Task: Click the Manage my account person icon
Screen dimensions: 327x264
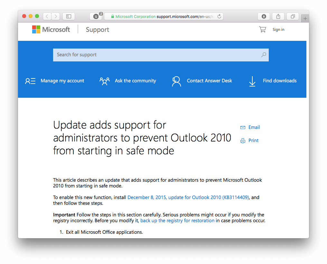Action: (30, 81)
